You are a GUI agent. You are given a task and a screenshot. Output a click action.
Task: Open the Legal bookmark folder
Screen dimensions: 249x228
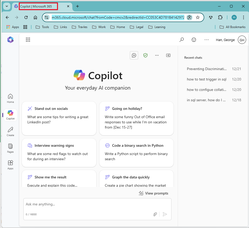[x=137, y=27]
